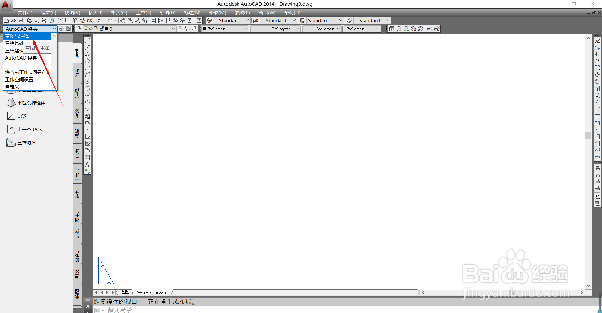Select the Line draw tool

pyautogui.click(x=87, y=40)
